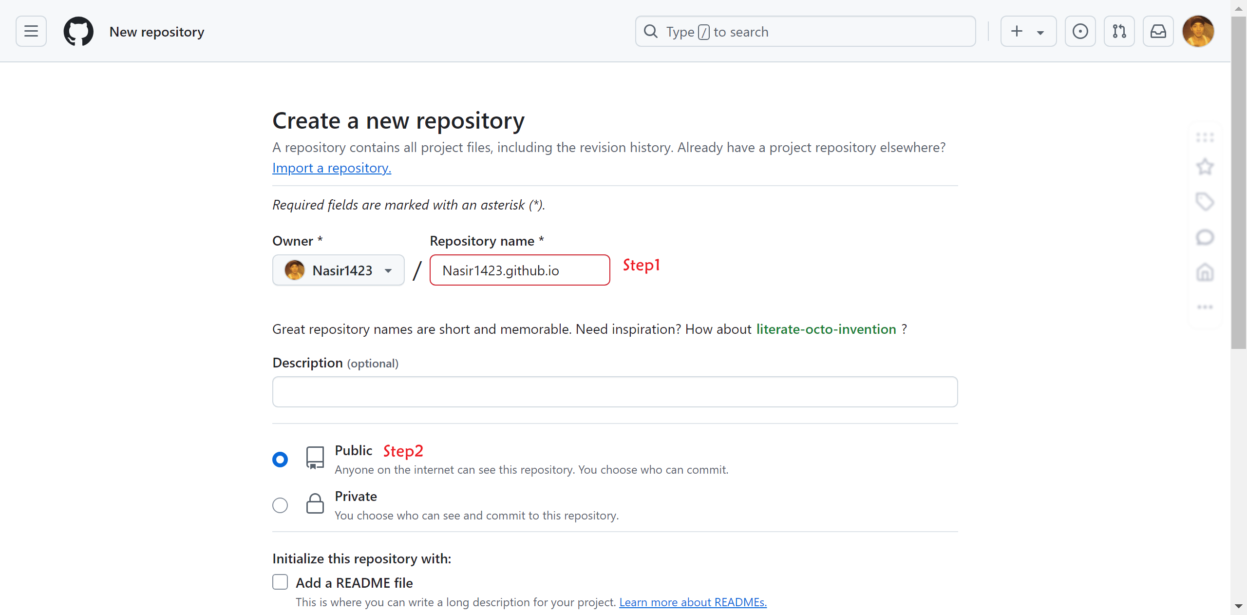Select the Public visibility radio button
The height and width of the screenshot is (615, 1247).
[x=280, y=459]
